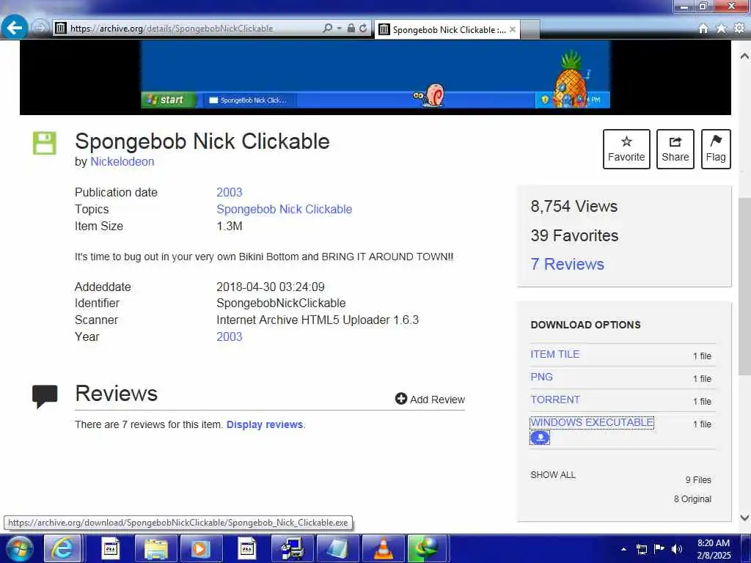Open VLC media player cone icon
This screenshot has width=751, height=563.
pos(383,548)
